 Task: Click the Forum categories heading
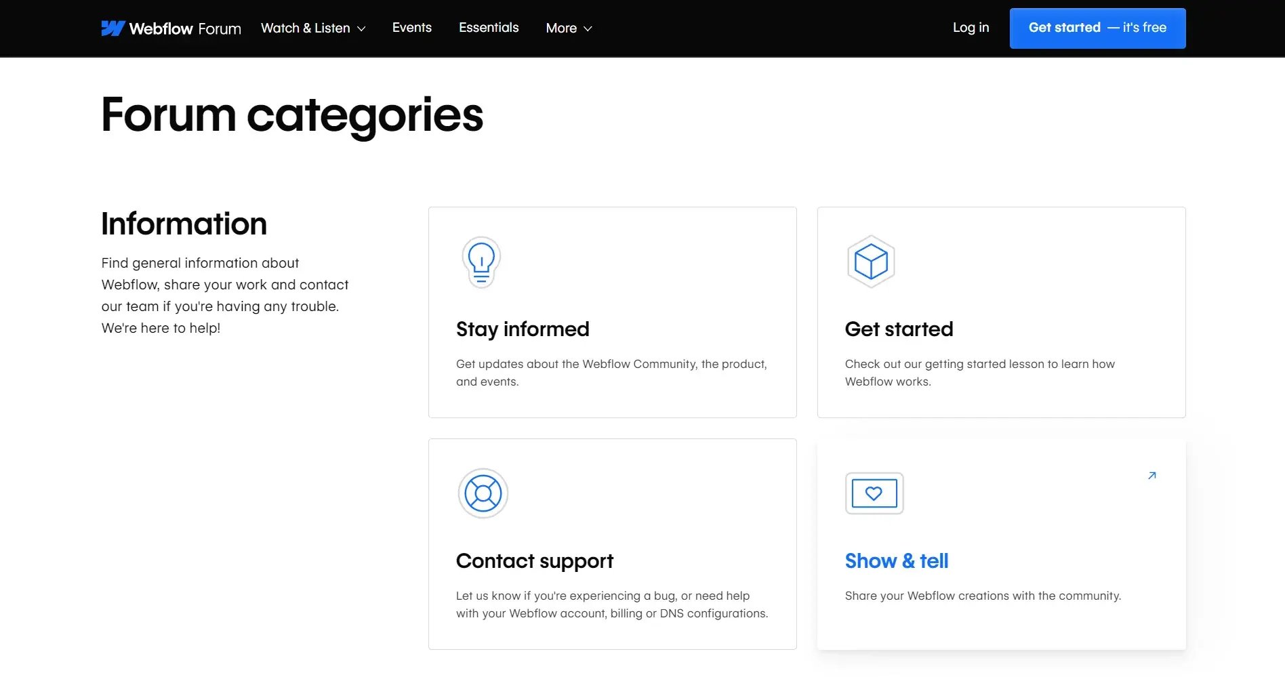point(292,115)
